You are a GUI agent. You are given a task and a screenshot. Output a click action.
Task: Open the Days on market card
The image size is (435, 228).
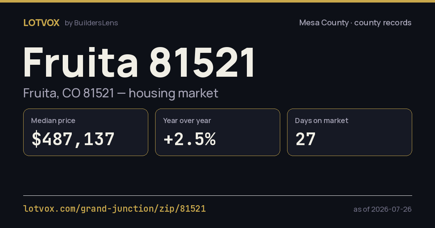(x=349, y=132)
